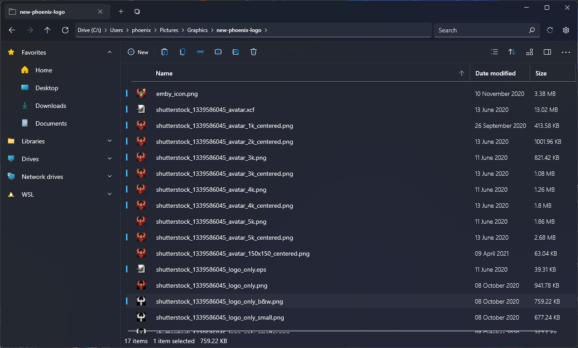Viewport: 578px width, 348px height.
Task: Open the status center icon beside Search
Action: click(x=550, y=30)
